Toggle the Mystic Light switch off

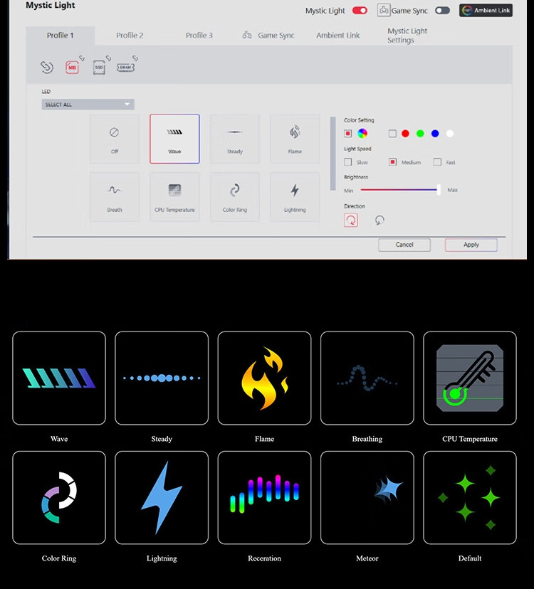(x=360, y=11)
